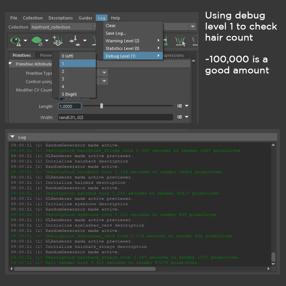Select Debug Level (1) menu entry
The image size is (286, 286).
pyautogui.click(x=133, y=56)
